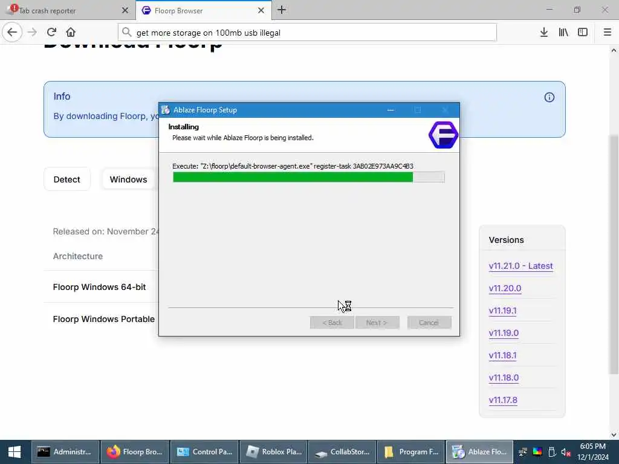Click the muted volume tray icon
This screenshot has height=464, width=619.
click(566, 452)
